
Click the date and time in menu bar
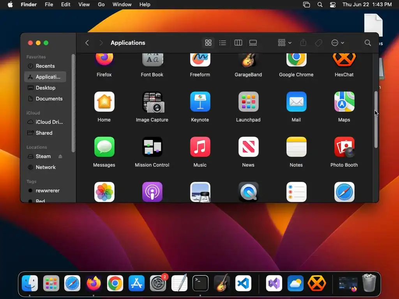click(367, 5)
